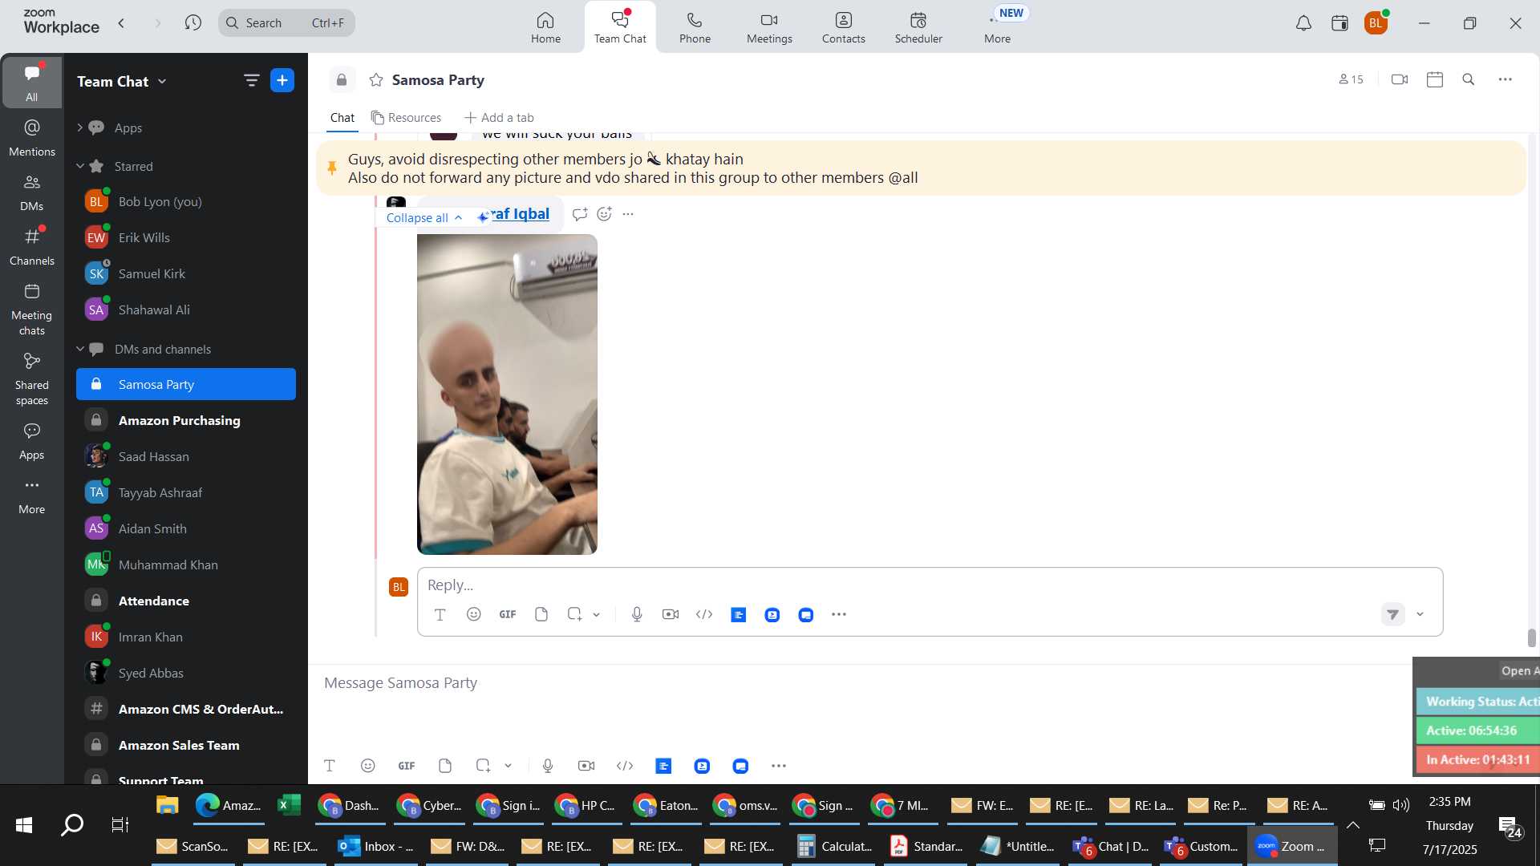
Task: Open channel more options ellipsis
Action: (1505, 79)
